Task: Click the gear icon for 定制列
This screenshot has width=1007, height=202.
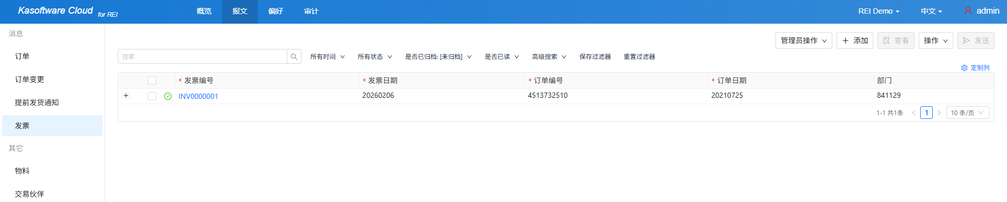Action: (964, 68)
